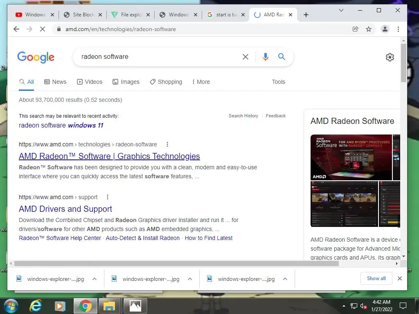419x314 pixels.
Task: Open the Windows Start button
Action: pos(11,306)
